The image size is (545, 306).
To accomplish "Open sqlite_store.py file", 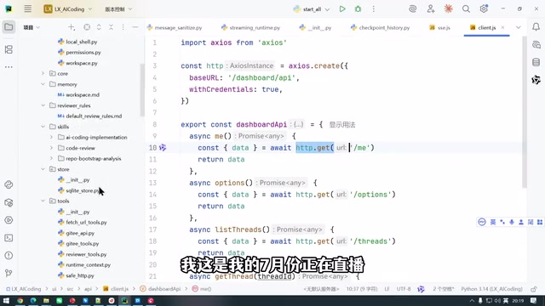I will [x=78, y=190].
